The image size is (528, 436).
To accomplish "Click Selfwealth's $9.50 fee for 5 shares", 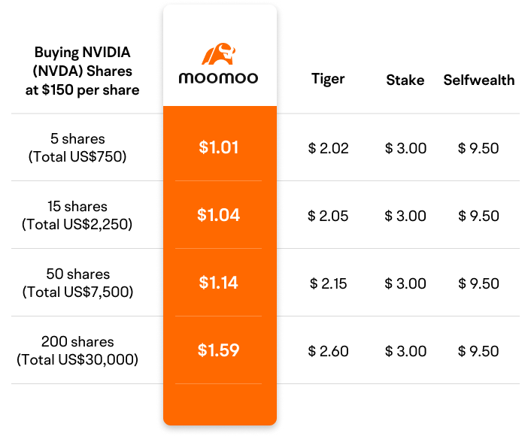I will coord(478,148).
